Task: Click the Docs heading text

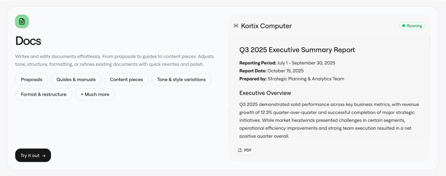Action: (x=28, y=41)
